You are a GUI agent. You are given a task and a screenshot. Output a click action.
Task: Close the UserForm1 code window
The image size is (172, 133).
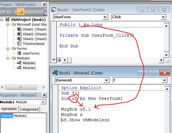164,10
